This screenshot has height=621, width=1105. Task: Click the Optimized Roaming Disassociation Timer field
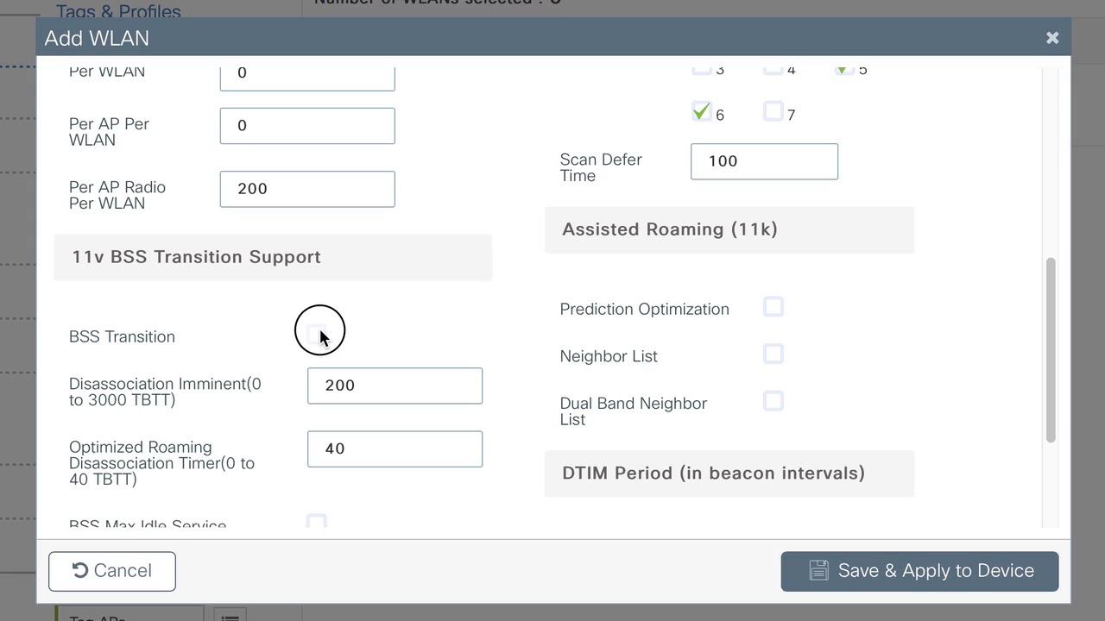(x=395, y=448)
